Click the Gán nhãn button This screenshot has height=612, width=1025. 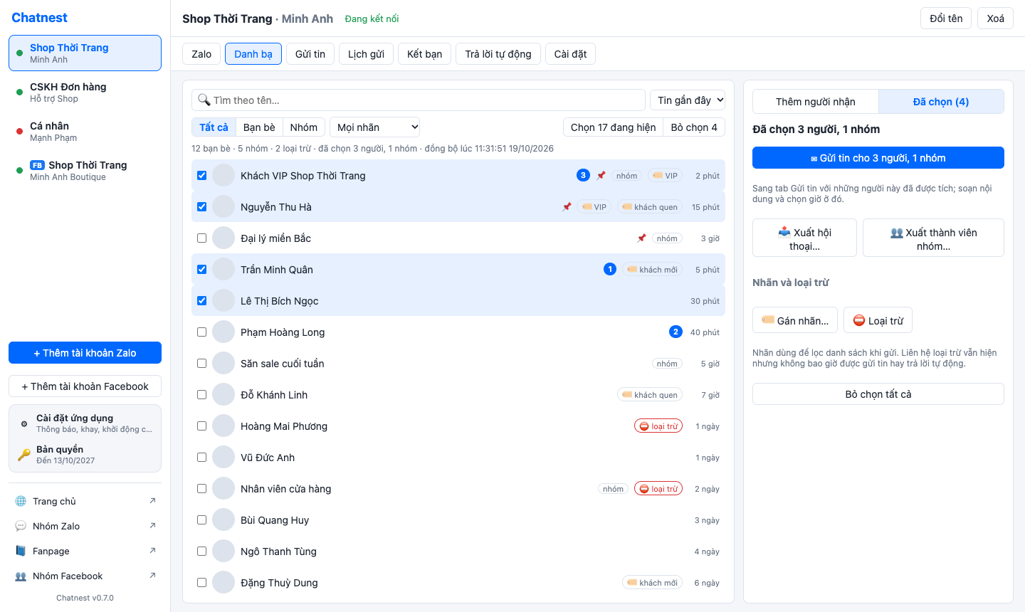click(x=795, y=320)
